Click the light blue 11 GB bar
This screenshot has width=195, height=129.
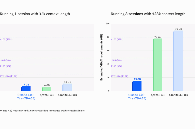click(67, 87)
